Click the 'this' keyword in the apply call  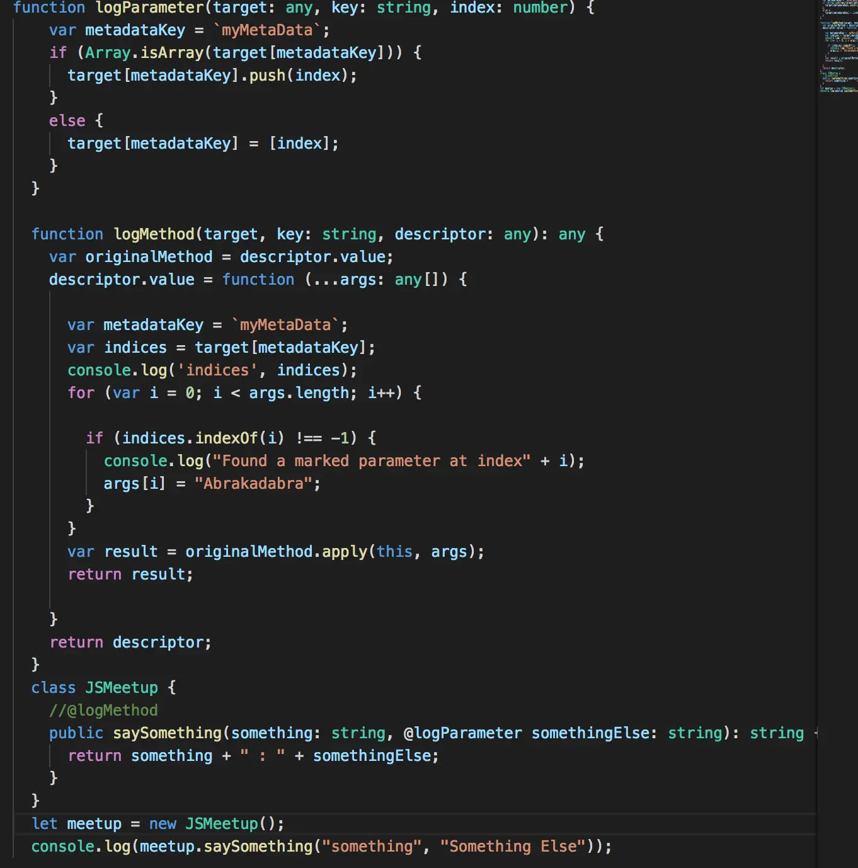pyautogui.click(x=395, y=552)
